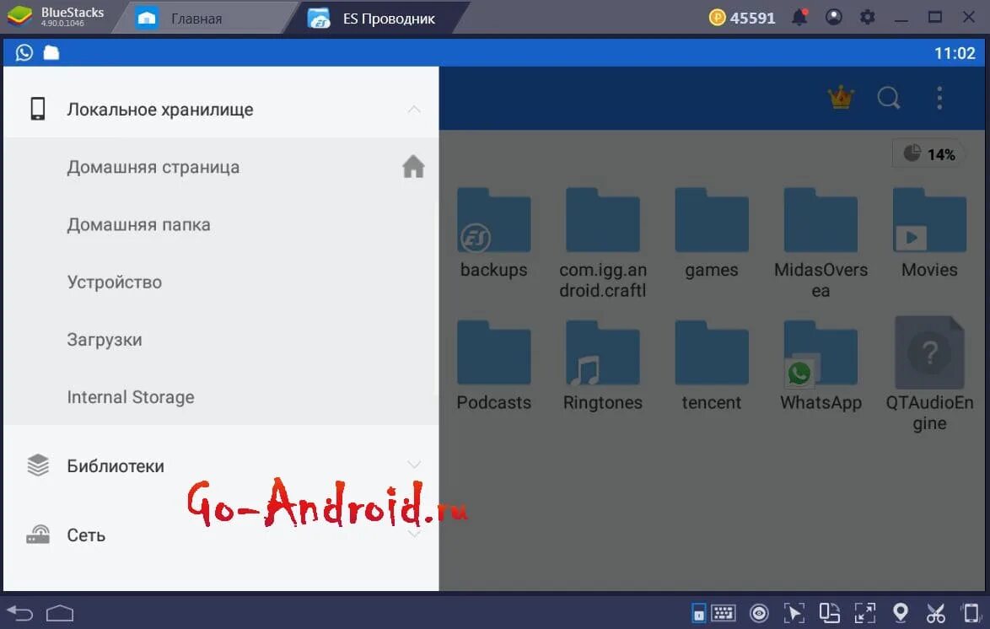990x629 pixels.
Task: Click the mouse cursor lock icon in bottom bar
Action: click(794, 613)
